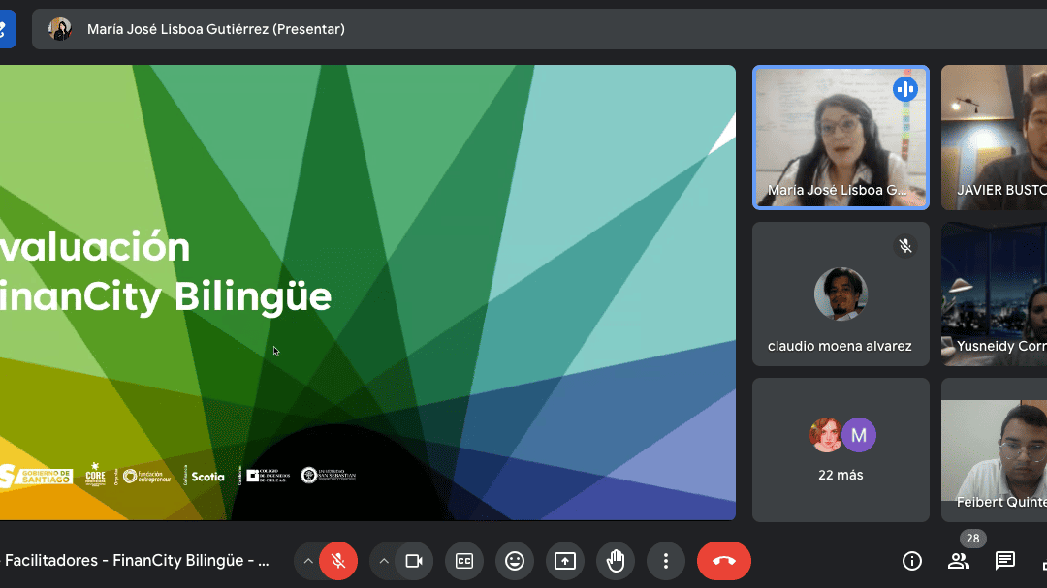Viewport: 1047px width, 588px height.
Task: Click claudio moena alvarez avatar picture
Action: coord(841,294)
